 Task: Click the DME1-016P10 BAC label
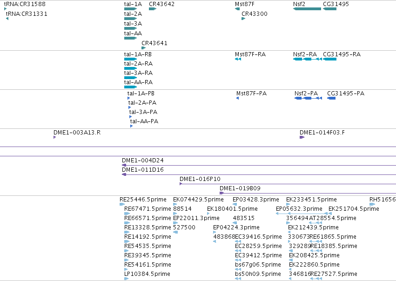[200, 179]
